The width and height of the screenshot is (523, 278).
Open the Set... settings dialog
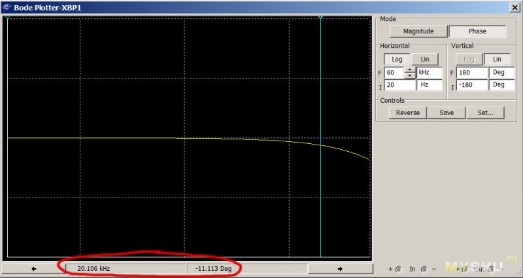click(485, 113)
